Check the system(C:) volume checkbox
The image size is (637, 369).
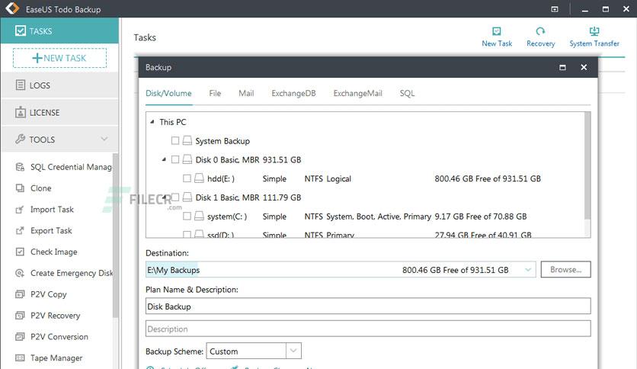click(187, 216)
